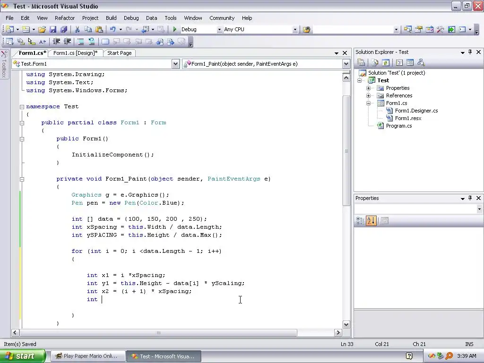The width and height of the screenshot is (484, 363).
Task: Click the New Project toolbar icon
Action: coord(10,29)
